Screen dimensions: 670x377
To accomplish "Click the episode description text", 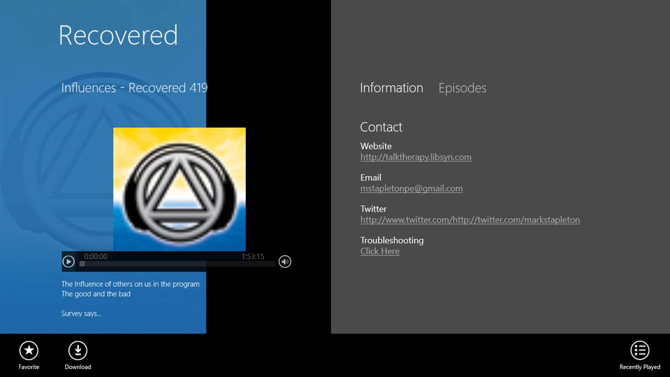I will (130, 298).
